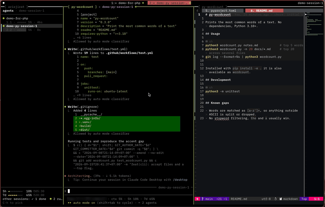The width and height of the screenshot is (325, 207).
Task: Click the sh code block icon on line 6
Action: tap(207, 41)
